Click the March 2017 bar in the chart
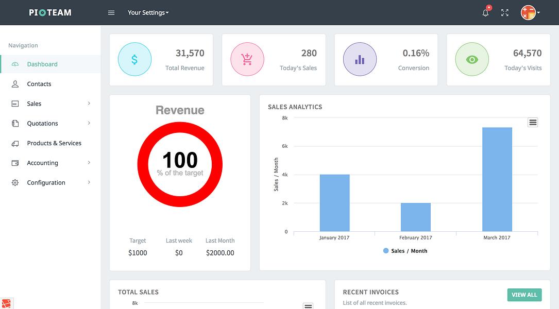The image size is (559, 309). (497, 179)
